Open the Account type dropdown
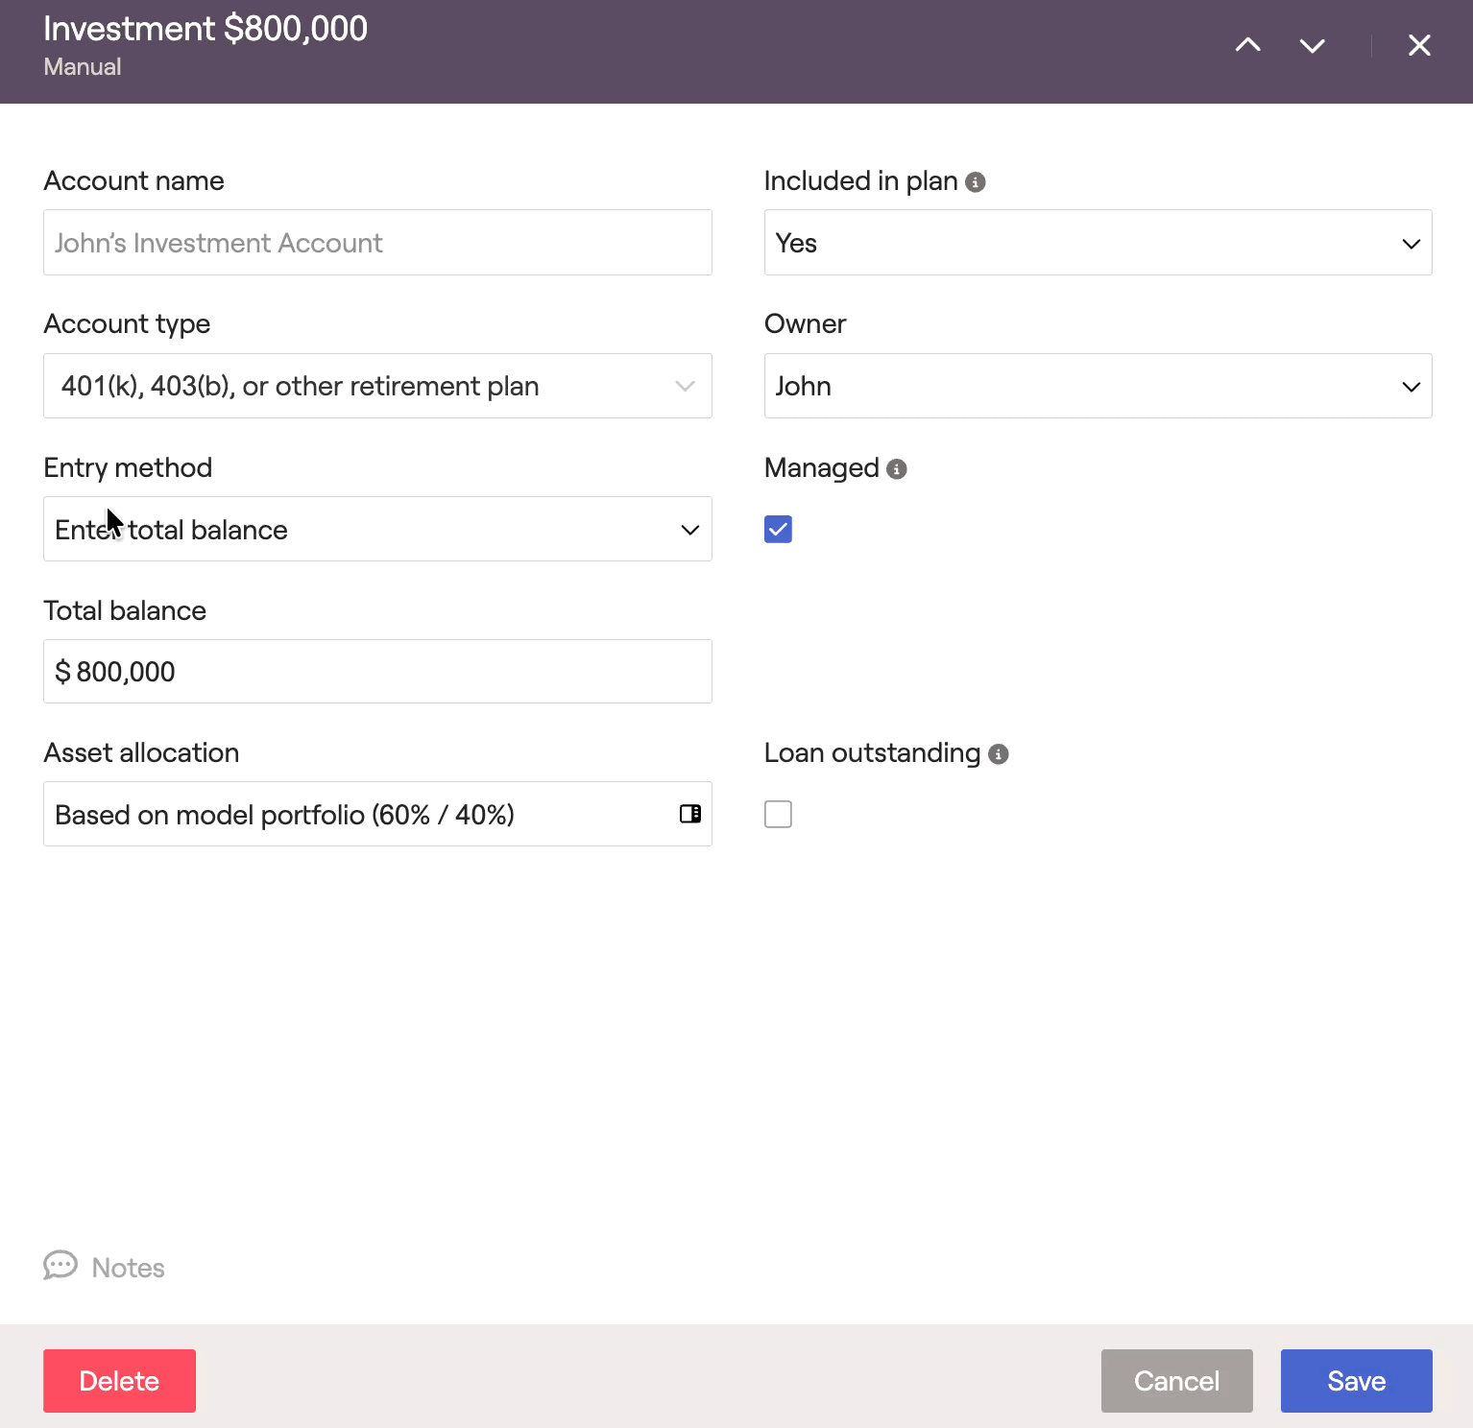The width and height of the screenshot is (1473, 1428). point(376,386)
